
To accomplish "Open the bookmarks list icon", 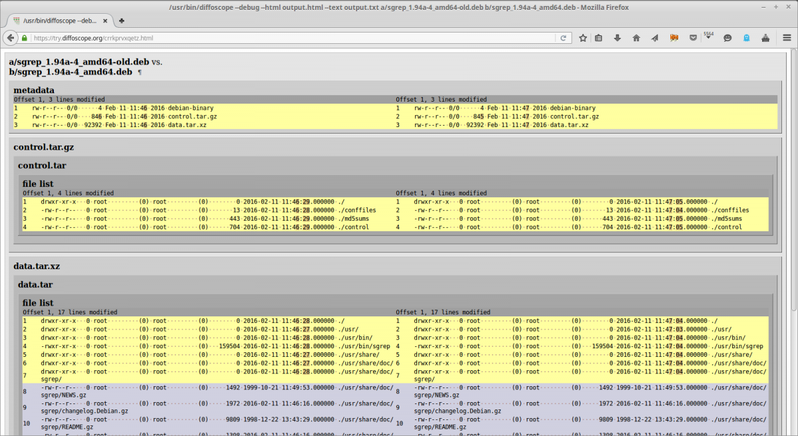I will coord(598,38).
